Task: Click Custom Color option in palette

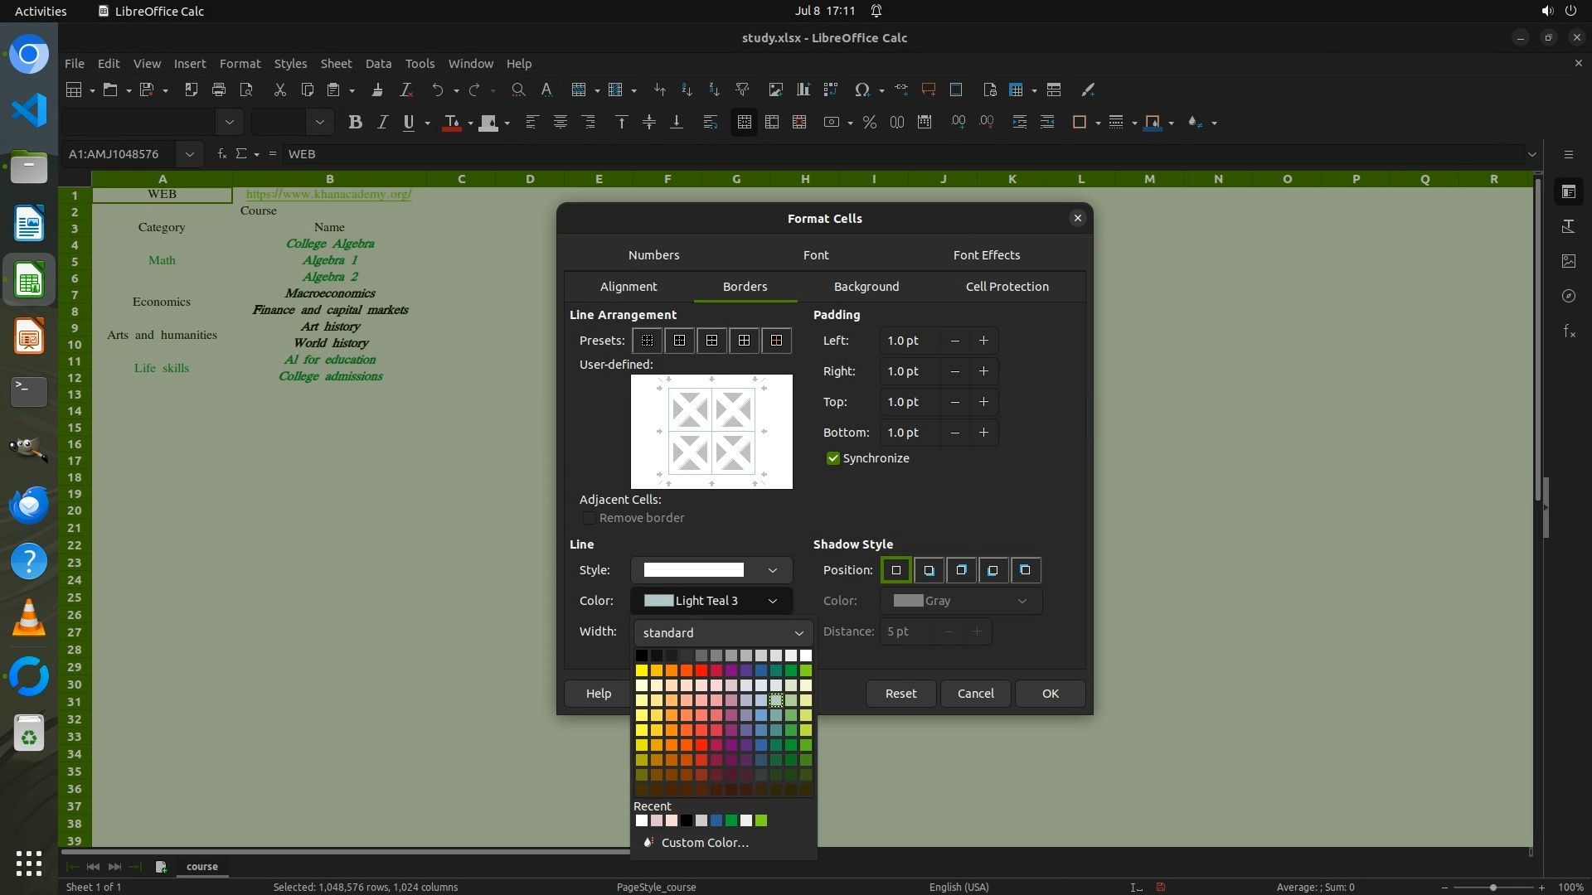Action: tap(704, 843)
